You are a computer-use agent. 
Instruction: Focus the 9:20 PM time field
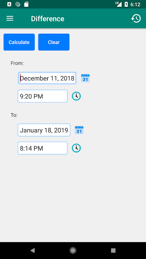point(43,96)
